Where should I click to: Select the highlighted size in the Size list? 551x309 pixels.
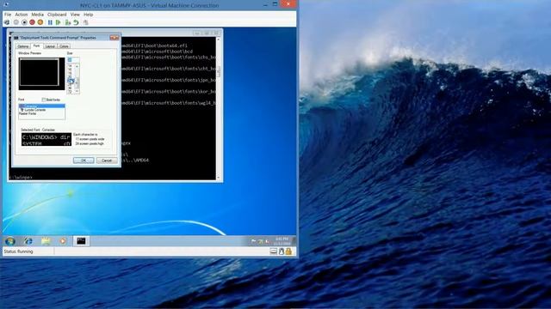[x=71, y=81]
